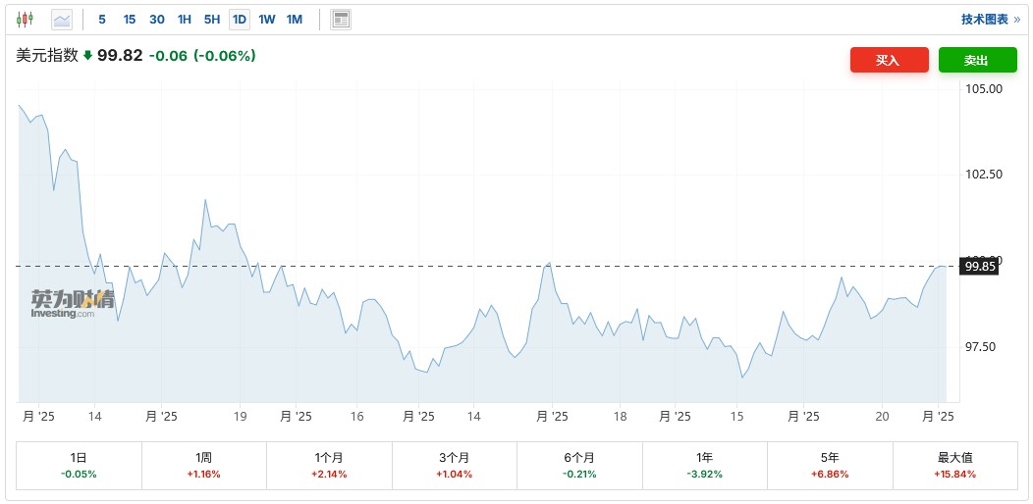1033x504 pixels.
Task: Click the 99.85 current price marker
Action: pos(980,266)
